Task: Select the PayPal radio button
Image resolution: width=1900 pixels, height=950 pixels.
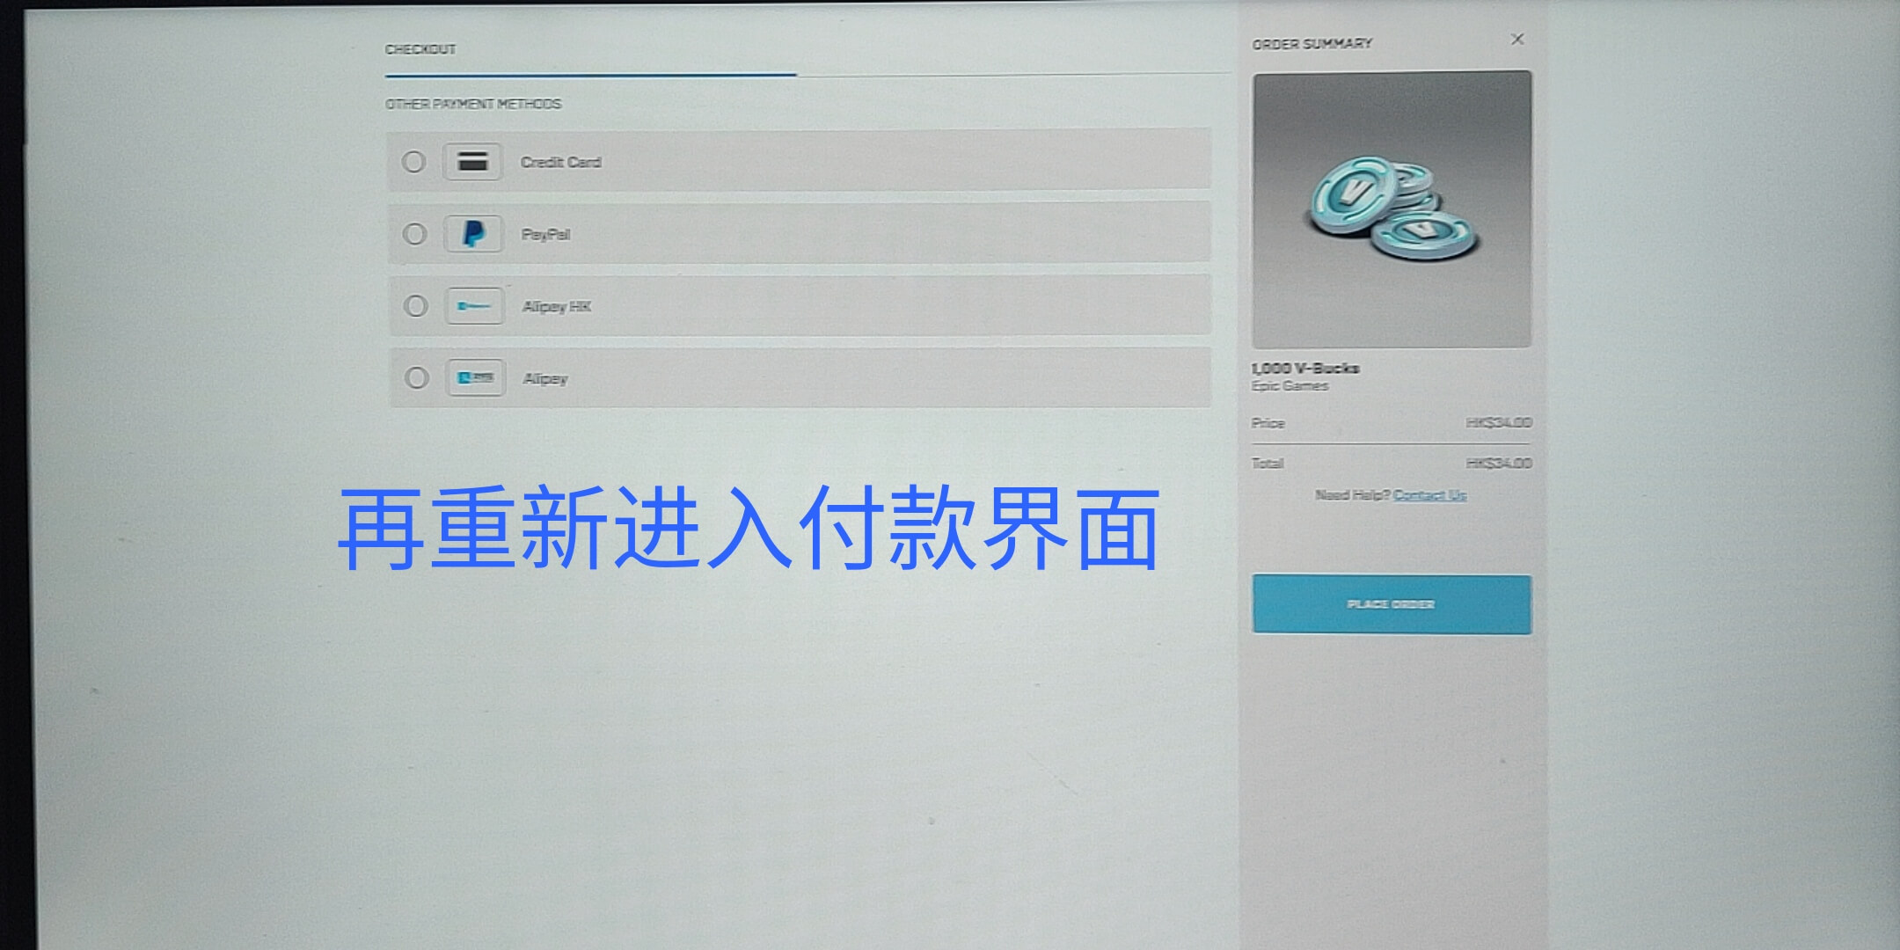Action: tap(414, 234)
